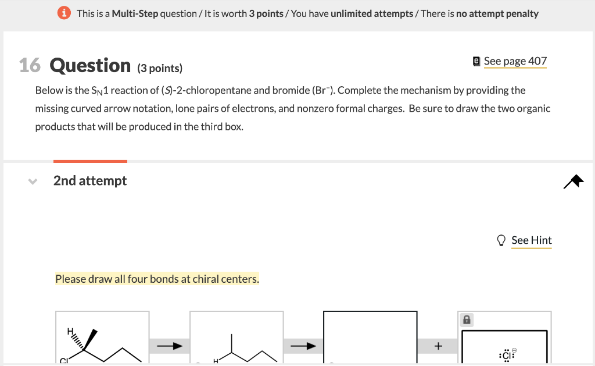
Task: Click the highlighted chiral centers instruction text
Action: (157, 279)
